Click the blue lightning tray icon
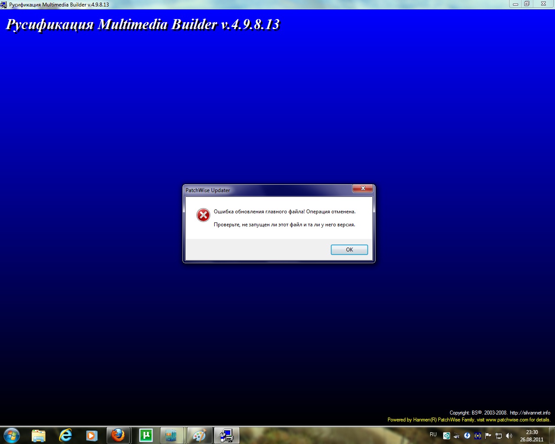 pos(467,436)
